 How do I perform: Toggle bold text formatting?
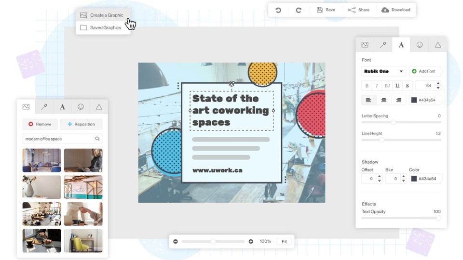point(367,86)
